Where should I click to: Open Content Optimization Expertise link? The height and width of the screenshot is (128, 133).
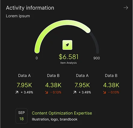point(62,113)
